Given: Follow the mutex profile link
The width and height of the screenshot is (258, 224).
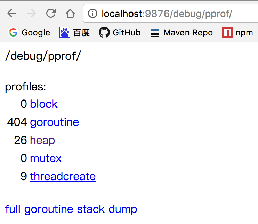Looking at the screenshot, I should [x=46, y=158].
